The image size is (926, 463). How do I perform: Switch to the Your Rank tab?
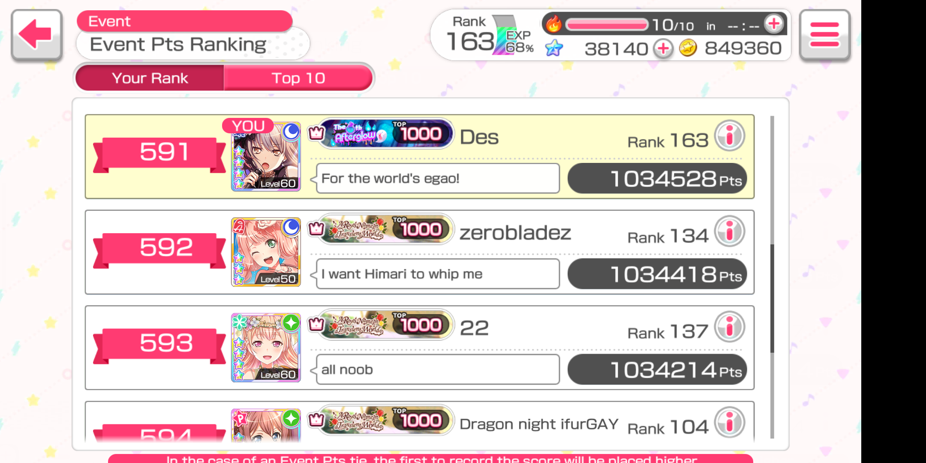[x=150, y=78]
